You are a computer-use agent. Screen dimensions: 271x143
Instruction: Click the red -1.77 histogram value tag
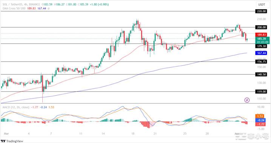coord(260,124)
